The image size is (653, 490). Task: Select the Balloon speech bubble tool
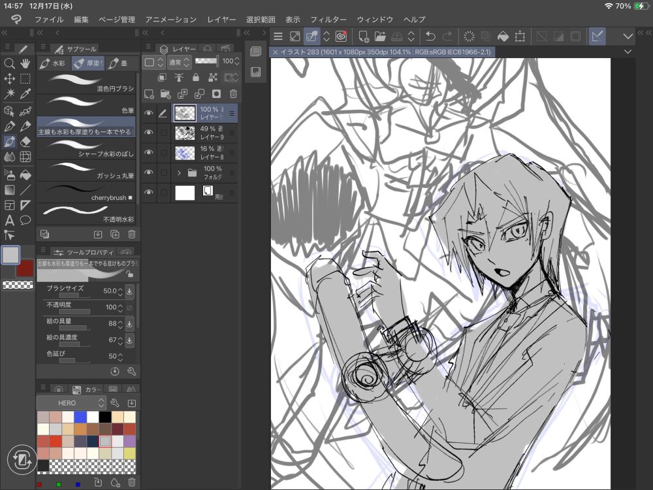(x=25, y=220)
